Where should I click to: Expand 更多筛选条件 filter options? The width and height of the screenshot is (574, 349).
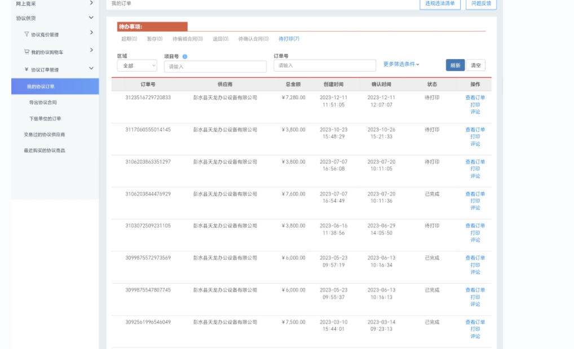point(401,64)
